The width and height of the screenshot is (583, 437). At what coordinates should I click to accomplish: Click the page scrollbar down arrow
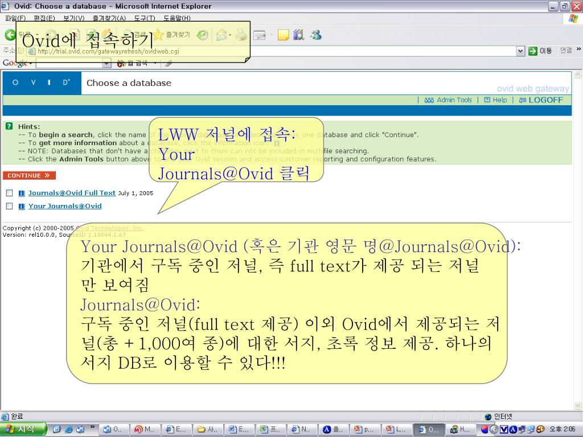[x=578, y=405]
